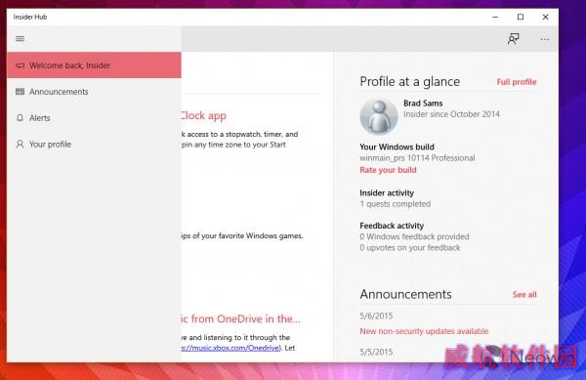Close the Insider Hub window
The height and width of the screenshot is (380, 586).
545,17
